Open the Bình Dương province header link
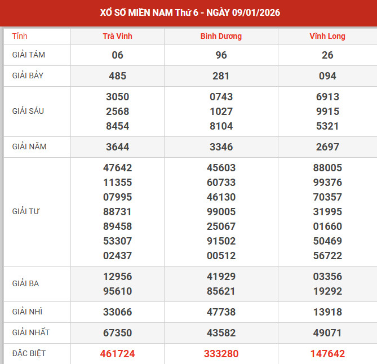The height and width of the screenshot is (364, 377). (221, 36)
